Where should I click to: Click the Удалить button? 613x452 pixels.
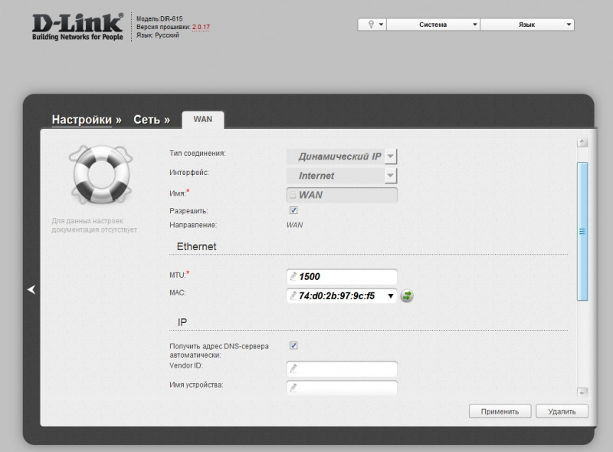click(x=562, y=411)
